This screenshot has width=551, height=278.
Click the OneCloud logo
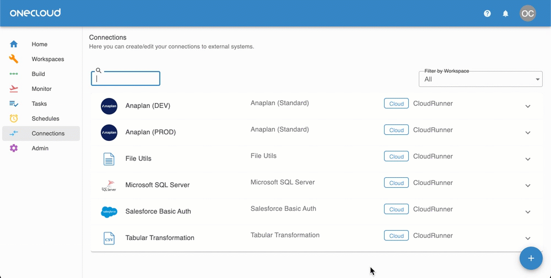coord(35,13)
